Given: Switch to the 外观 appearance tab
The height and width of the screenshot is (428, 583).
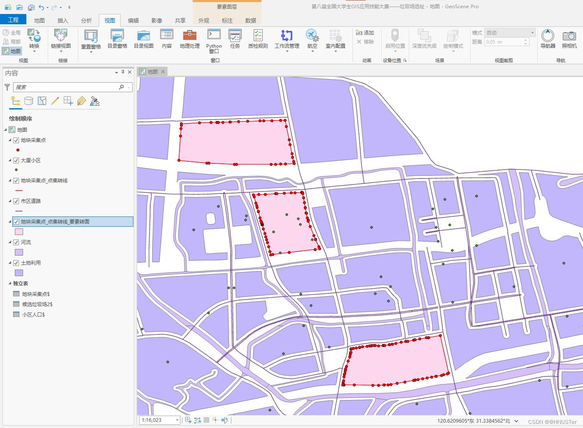Looking at the screenshot, I should [204, 20].
